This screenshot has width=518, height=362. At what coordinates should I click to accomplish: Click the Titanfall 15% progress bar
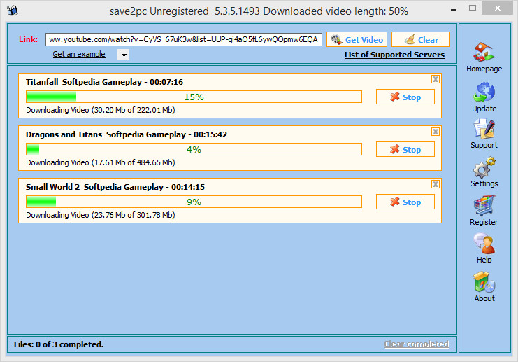pos(194,97)
